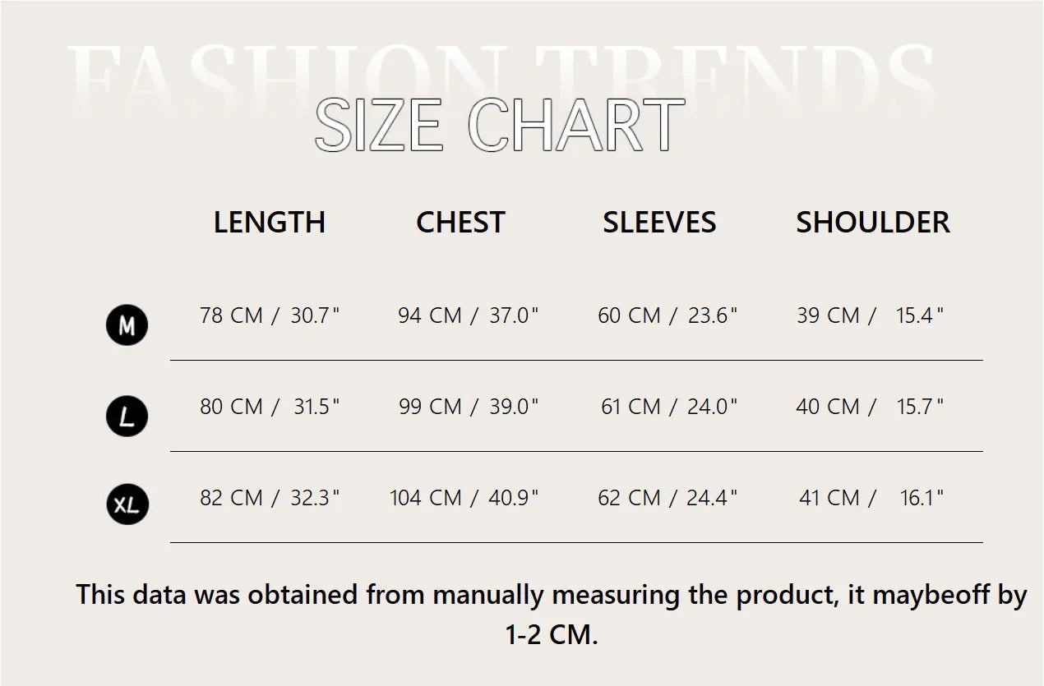Screen dimensions: 1044x686
Task: Click XL length value 82 CM / 32.3"
Action: (270, 498)
